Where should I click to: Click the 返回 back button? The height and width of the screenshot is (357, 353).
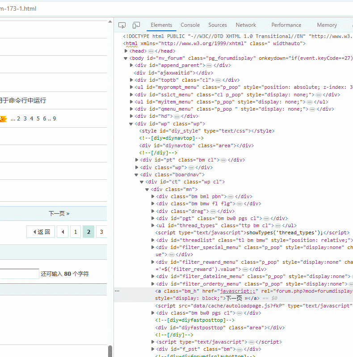point(41,232)
